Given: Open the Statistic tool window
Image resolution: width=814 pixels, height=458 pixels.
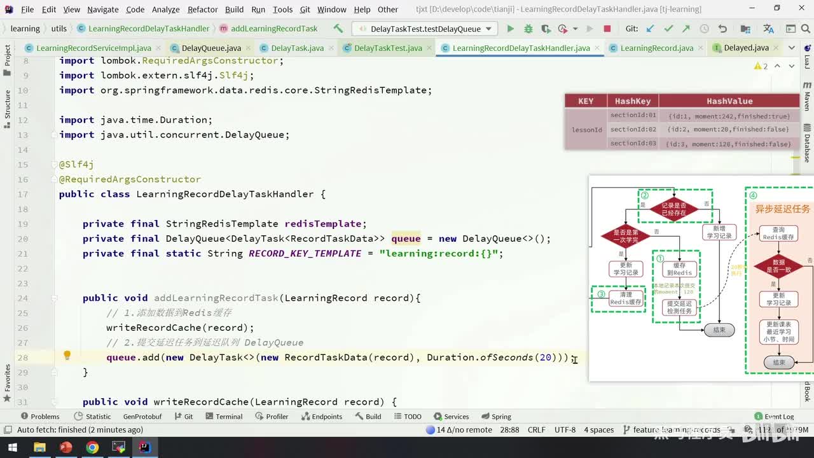Looking at the screenshot, I should [x=92, y=417].
